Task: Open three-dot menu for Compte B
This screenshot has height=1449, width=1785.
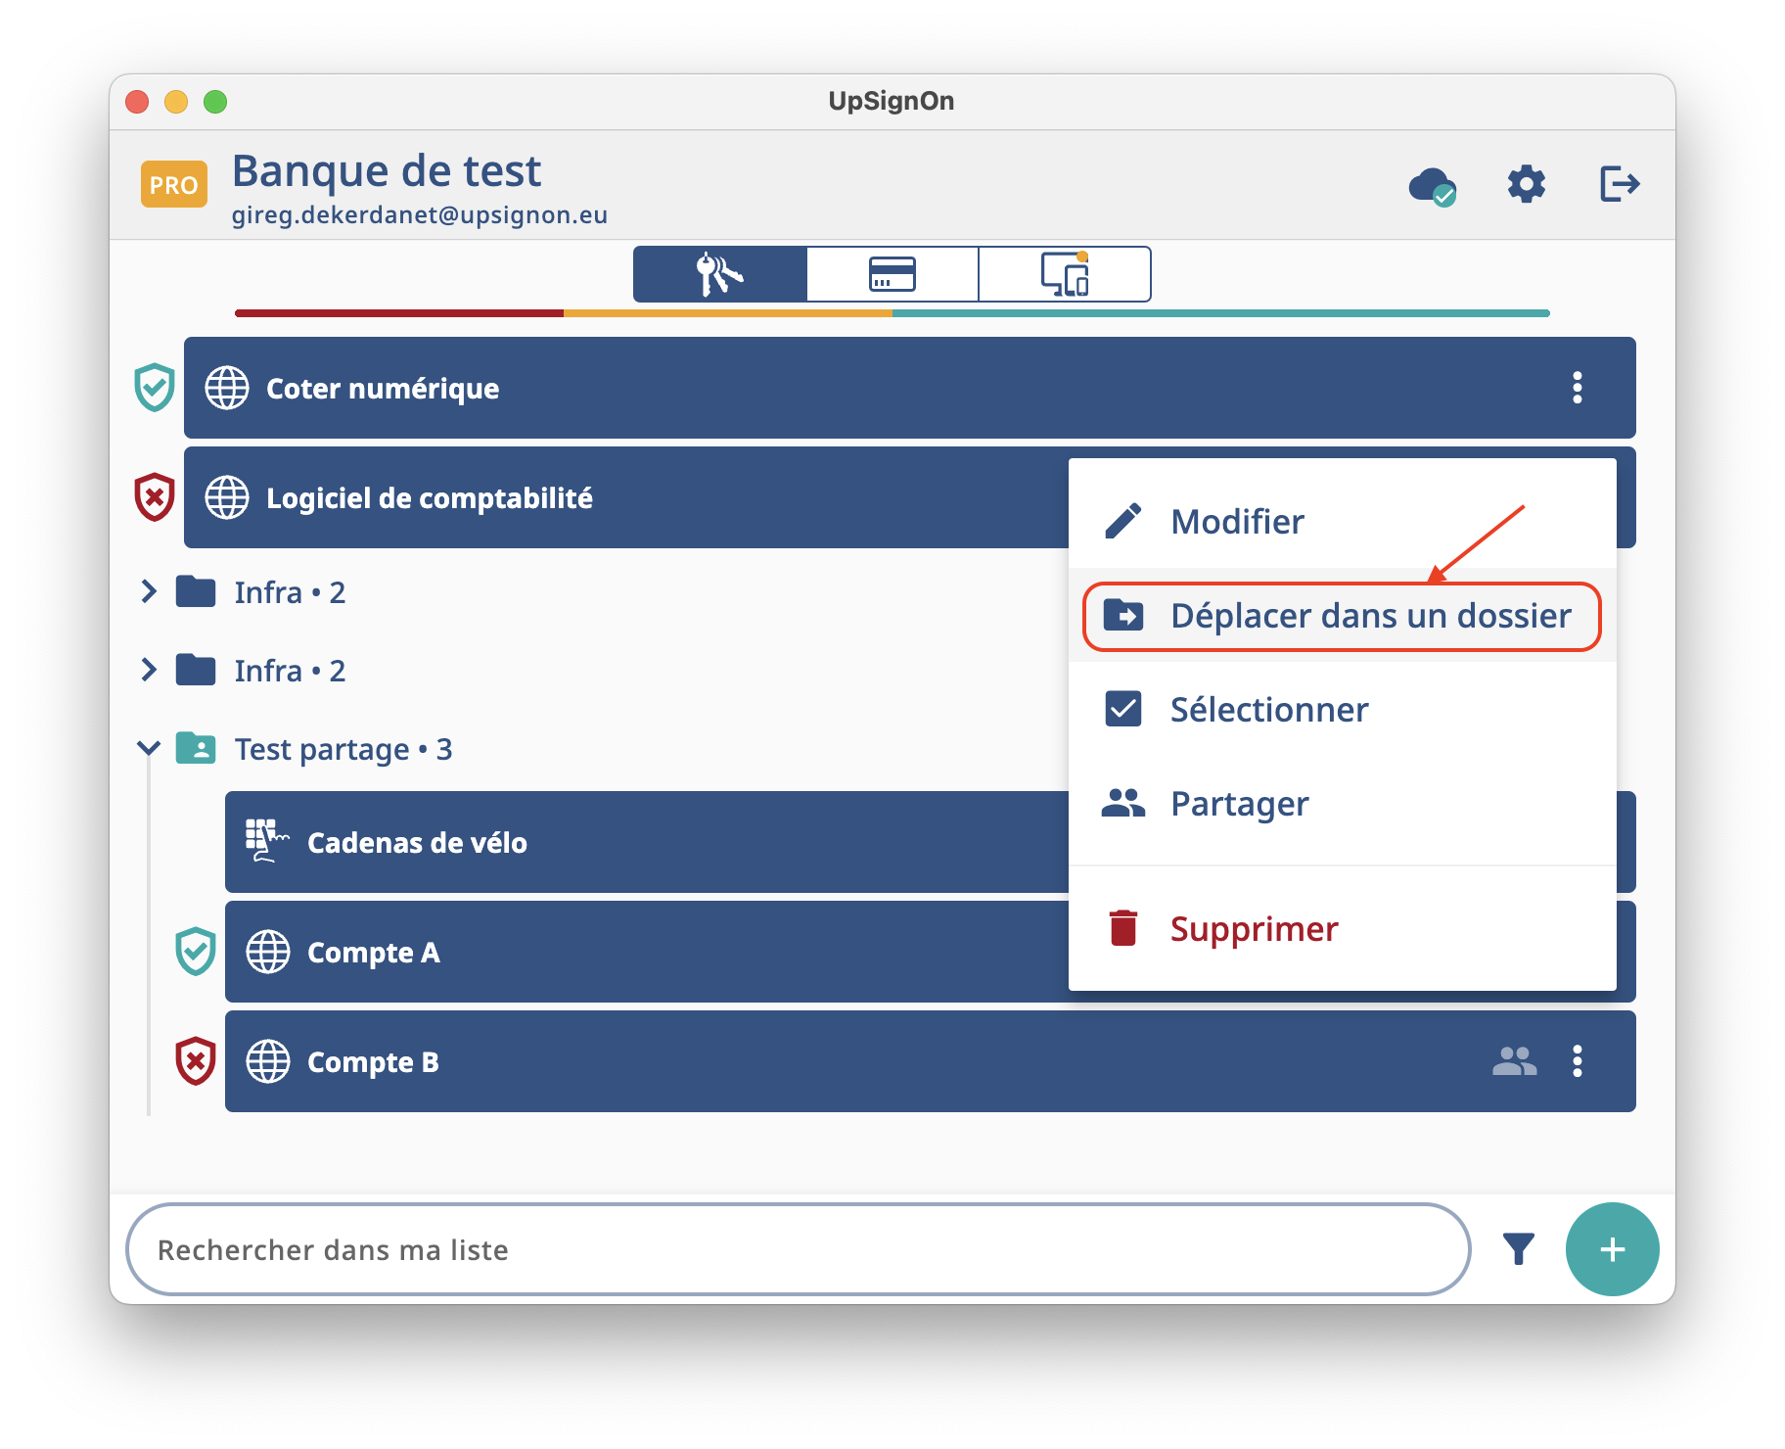Action: [x=1577, y=1061]
